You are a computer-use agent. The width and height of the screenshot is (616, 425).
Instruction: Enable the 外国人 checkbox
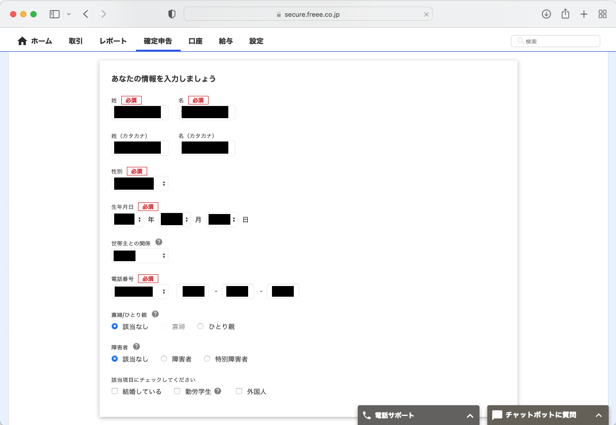pos(239,391)
